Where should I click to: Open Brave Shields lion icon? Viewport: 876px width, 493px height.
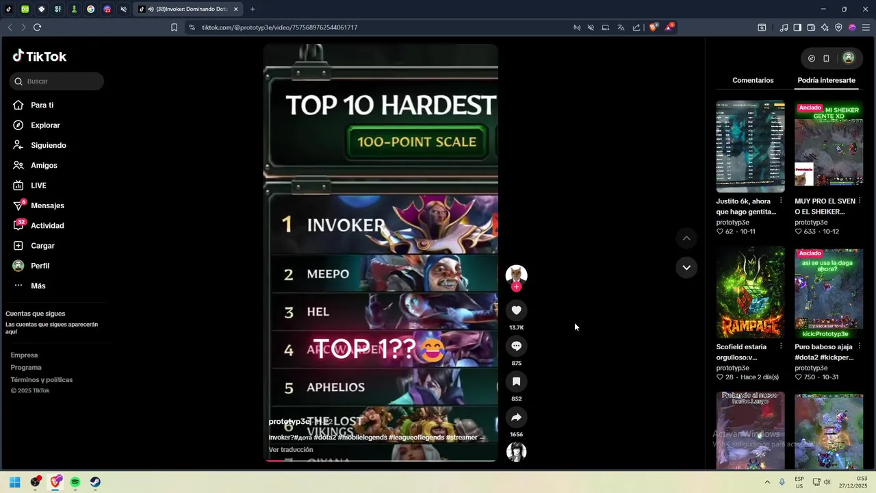coord(653,27)
